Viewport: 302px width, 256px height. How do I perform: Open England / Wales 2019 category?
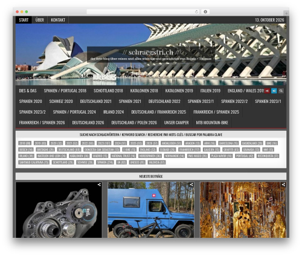(x=246, y=91)
